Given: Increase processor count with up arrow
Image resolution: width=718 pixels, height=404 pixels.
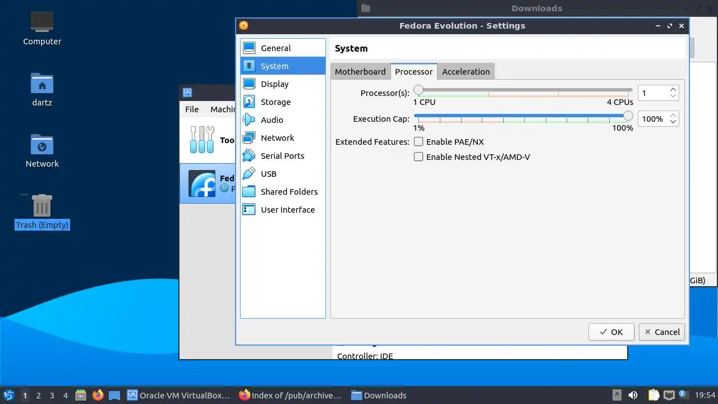Looking at the screenshot, I should [673, 89].
